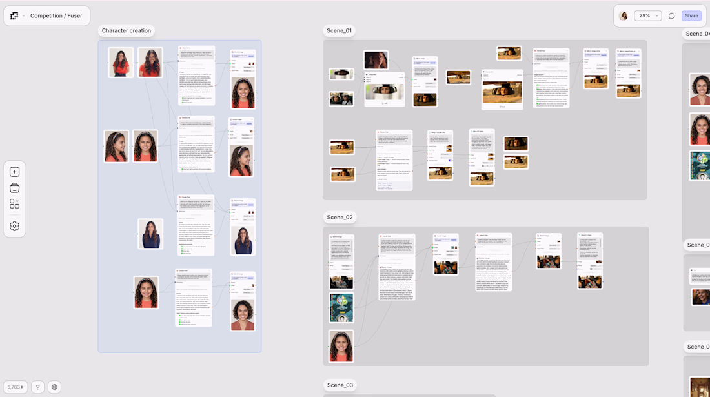Select the Scene_03 group label
The height and width of the screenshot is (397, 710).
pos(340,385)
